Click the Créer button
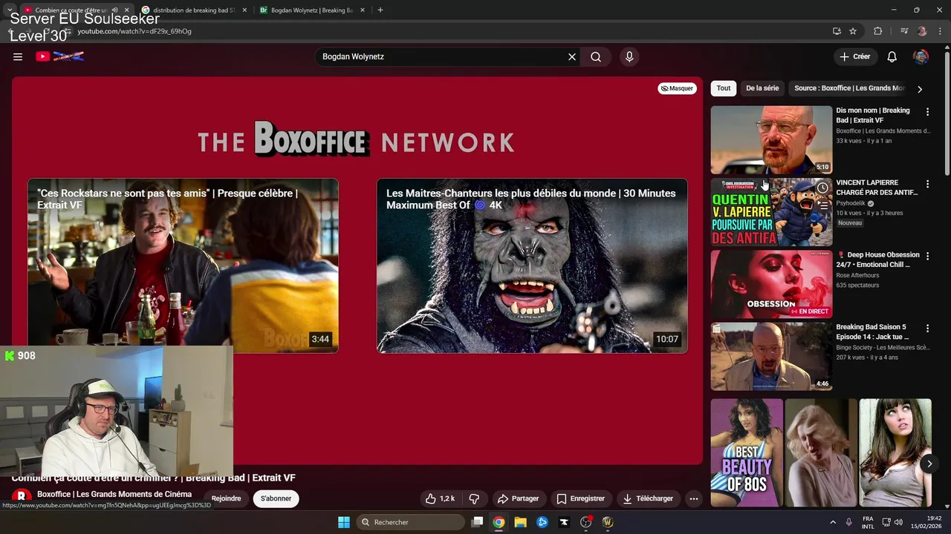The height and width of the screenshot is (534, 951). (x=855, y=56)
